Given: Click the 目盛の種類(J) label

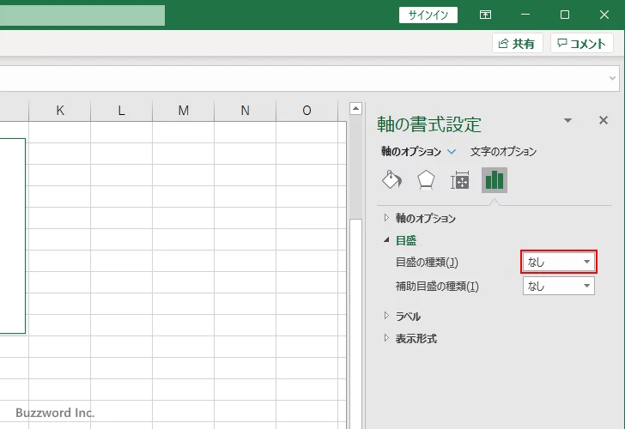Looking at the screenshot, I should (x=427, y=262).
